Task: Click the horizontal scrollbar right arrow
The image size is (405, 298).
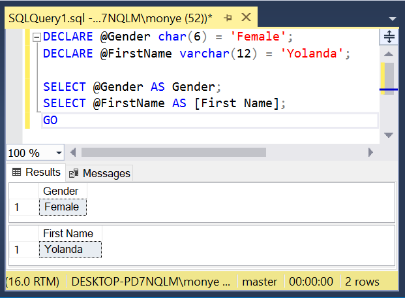Action: coord(370,152)
